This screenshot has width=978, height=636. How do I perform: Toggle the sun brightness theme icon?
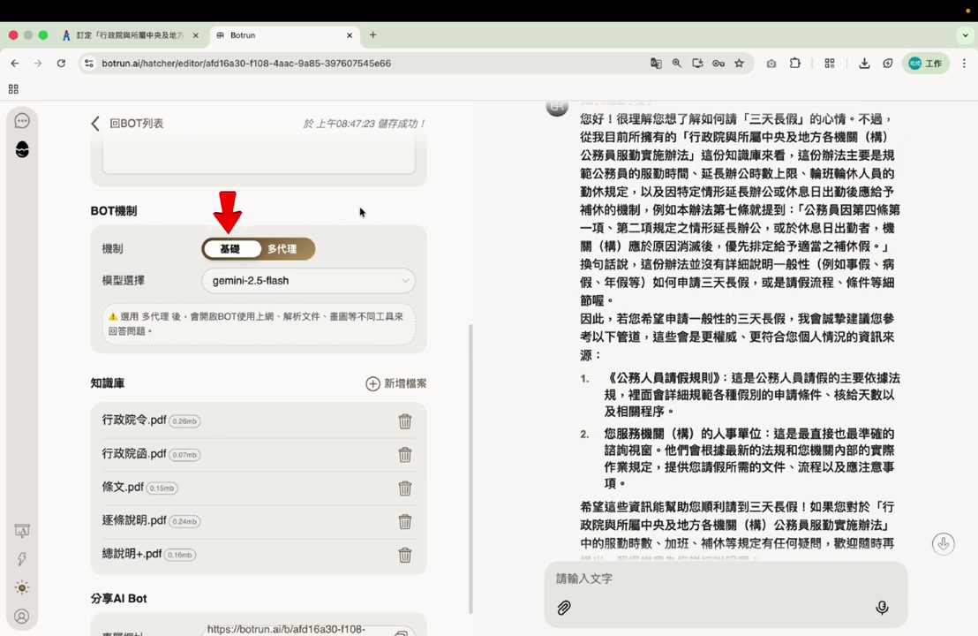[22, 587]
